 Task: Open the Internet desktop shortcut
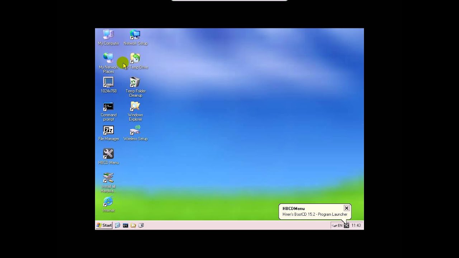(108, 205)
